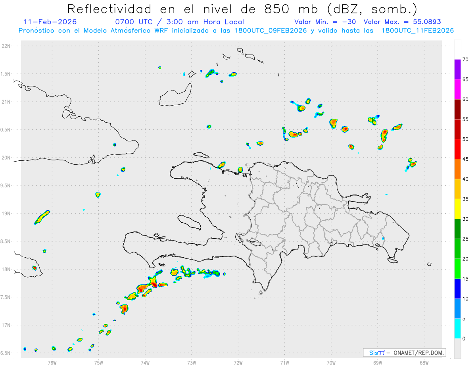This screenshot has height=368, width=476.
Task: Click the colorbar label "15"
Action: coord(466,279)
